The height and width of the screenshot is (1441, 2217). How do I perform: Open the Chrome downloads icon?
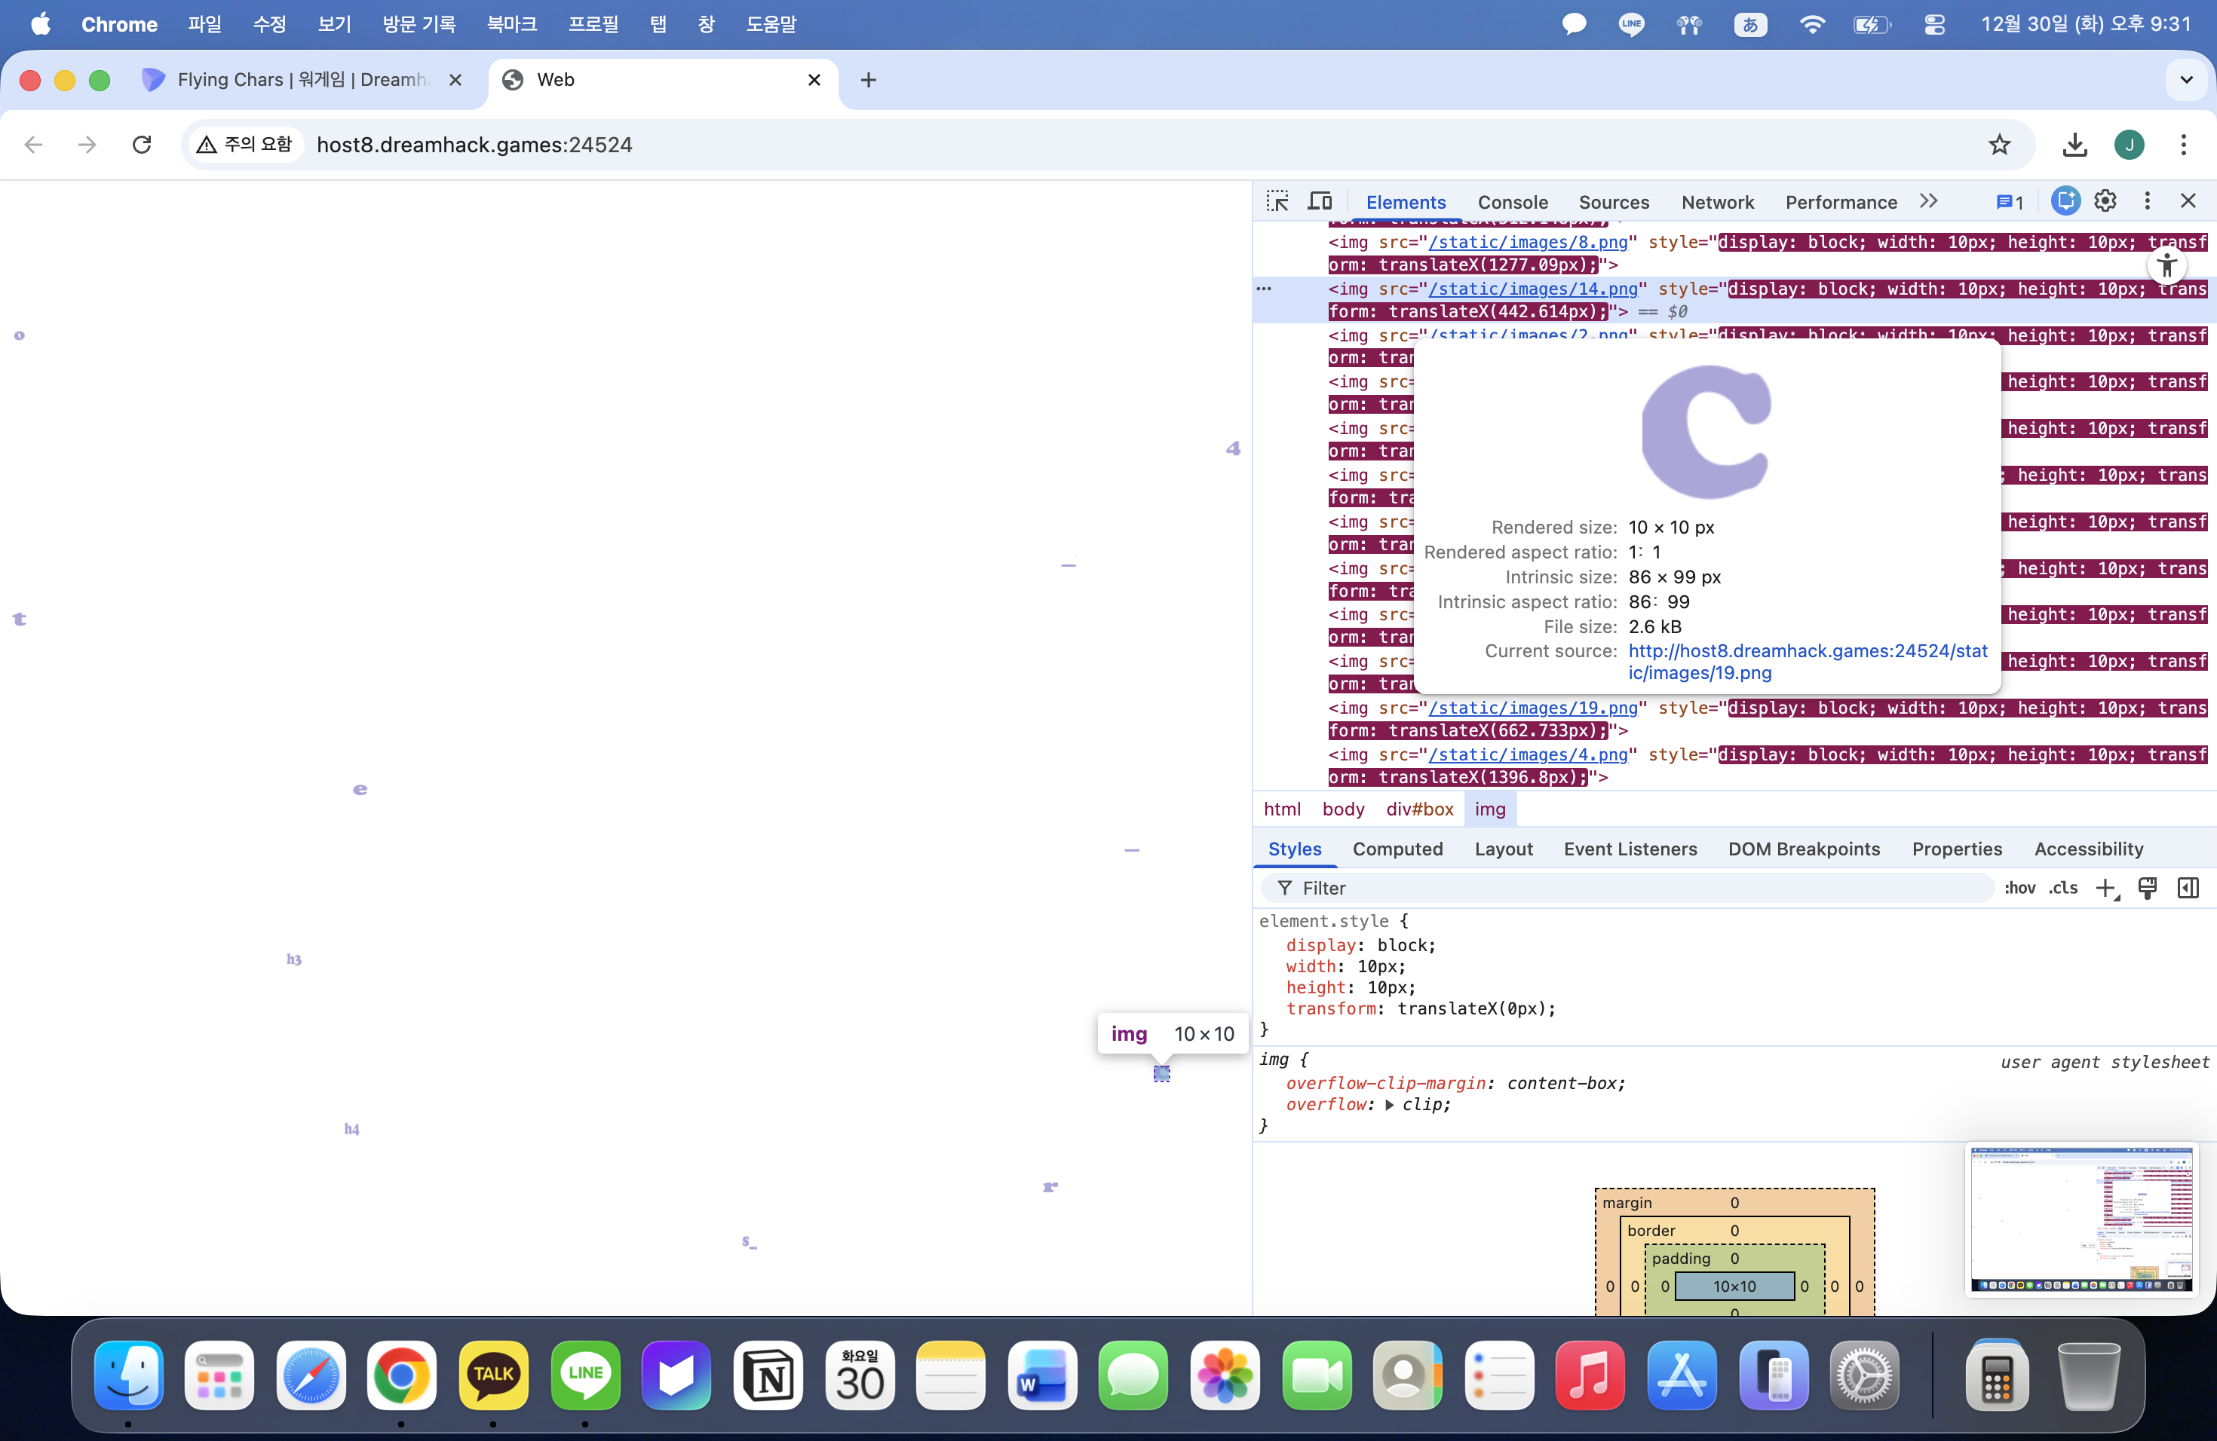point(2074,144)
